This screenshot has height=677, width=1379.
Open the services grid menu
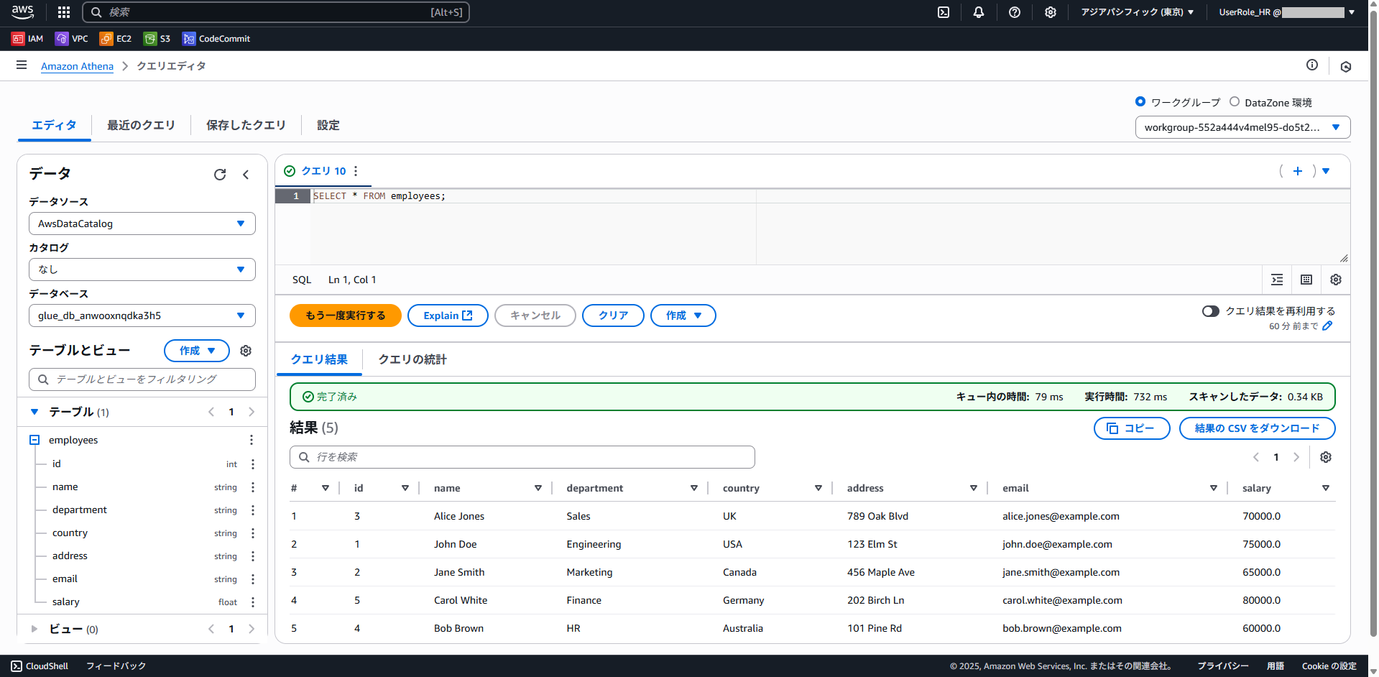64,12
